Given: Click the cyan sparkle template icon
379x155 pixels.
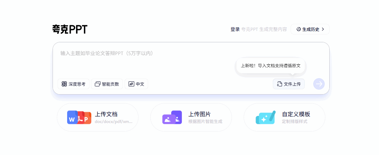Looking at the screenshot, I should click(266, 117).
